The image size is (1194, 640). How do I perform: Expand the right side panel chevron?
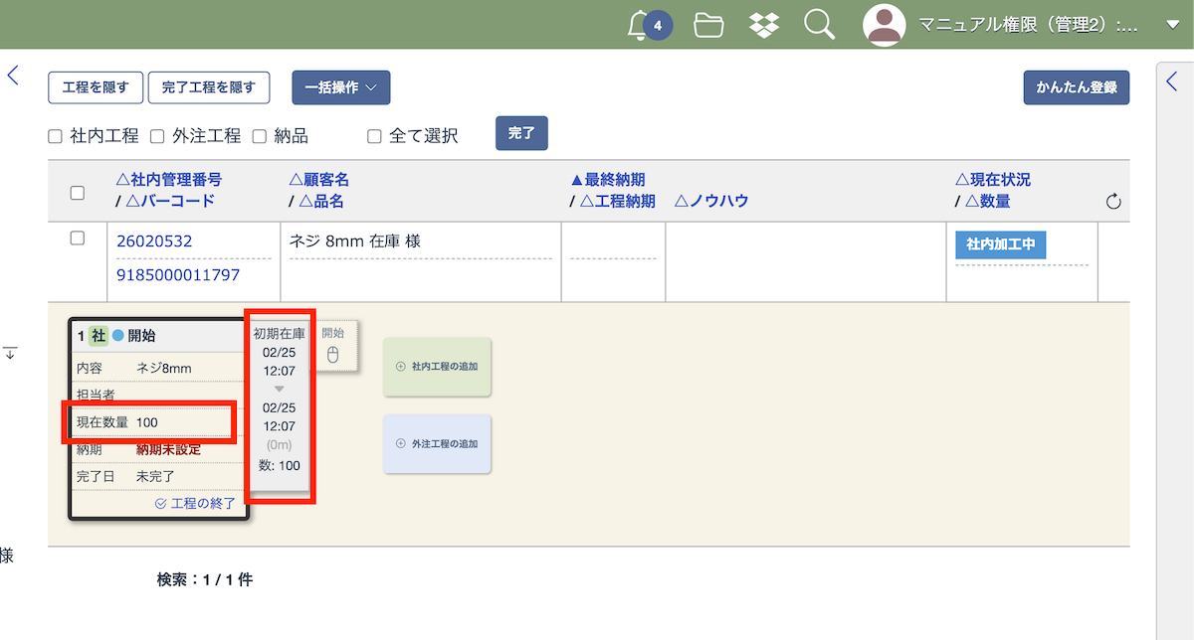[x=1172, y=82]
